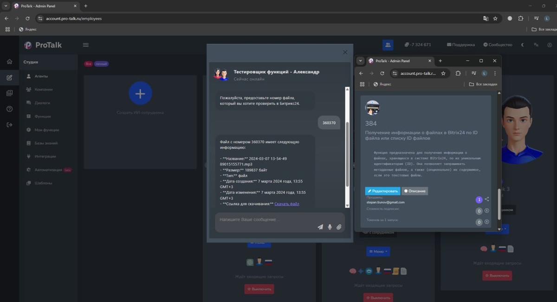Open Компании in the sidebar
557x302 pixels.
[x=44, y=90]
